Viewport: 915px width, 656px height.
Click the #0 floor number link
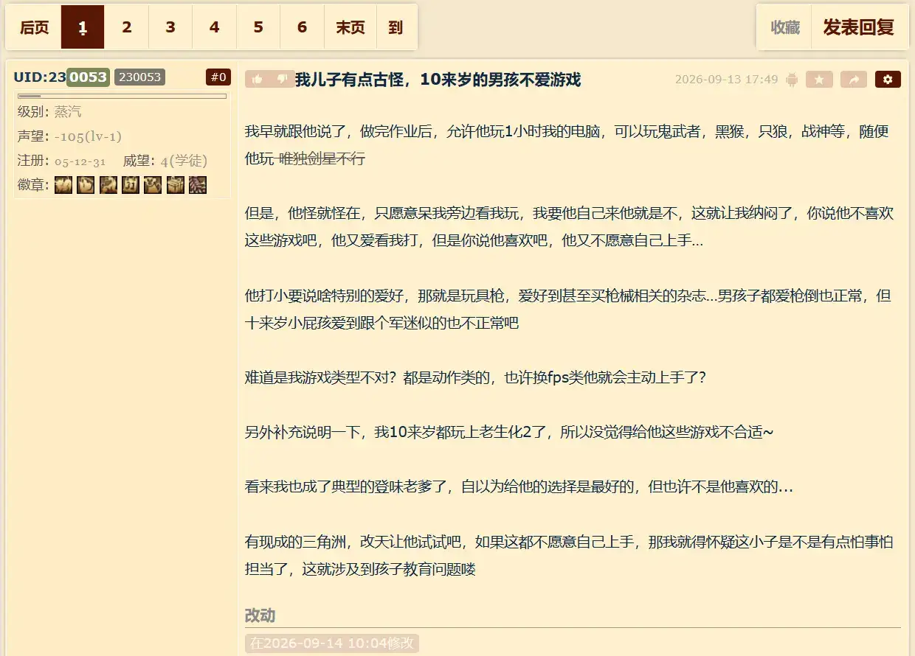pos(218,77)
